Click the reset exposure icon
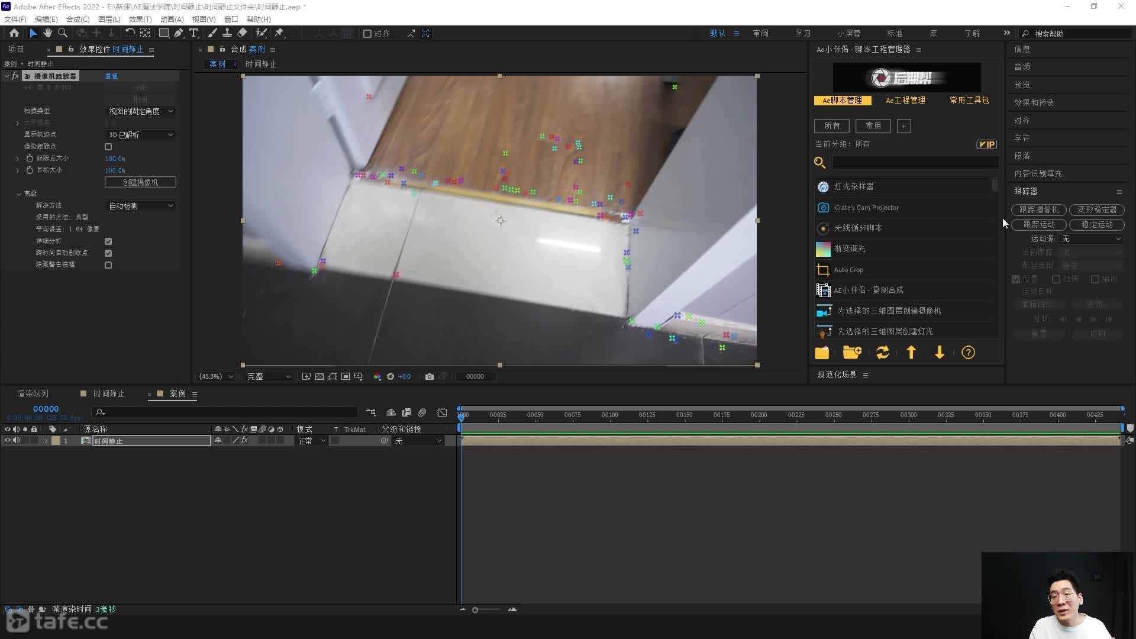1136x639 pixels. click(390, 376)
